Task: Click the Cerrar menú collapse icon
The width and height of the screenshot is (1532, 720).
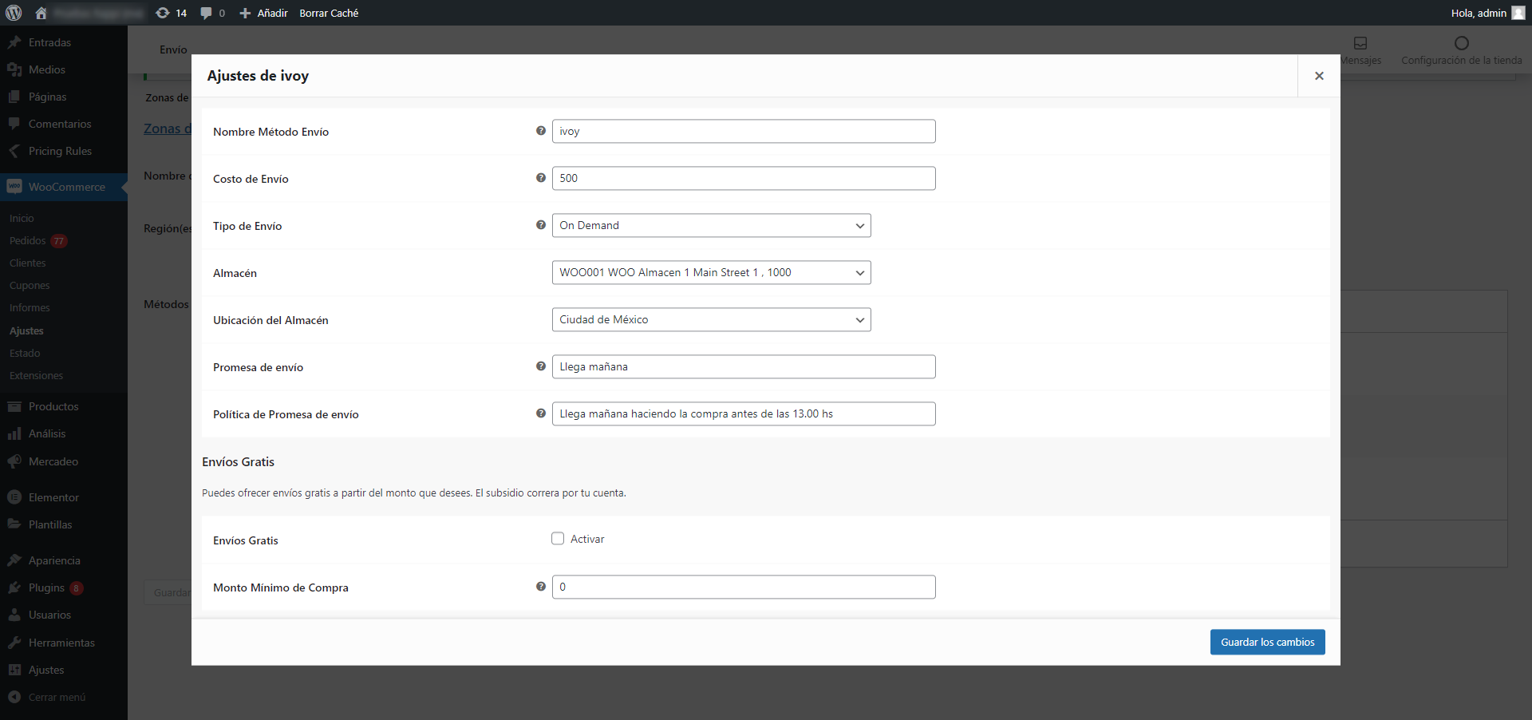Action: [14, 697]
